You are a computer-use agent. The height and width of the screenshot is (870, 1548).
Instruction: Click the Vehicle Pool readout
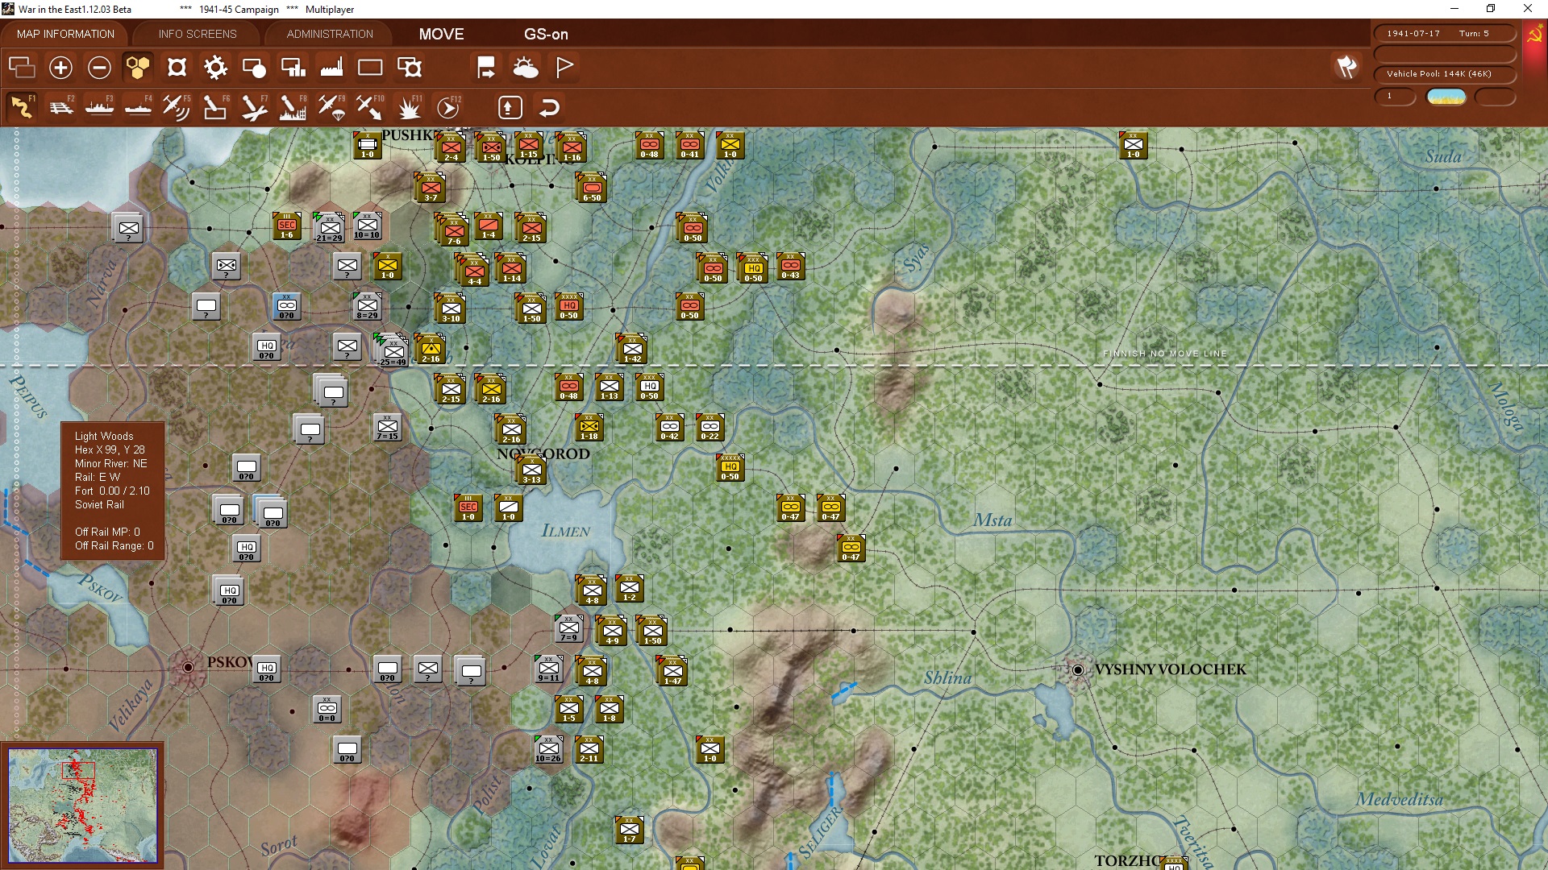[1445, 73]
